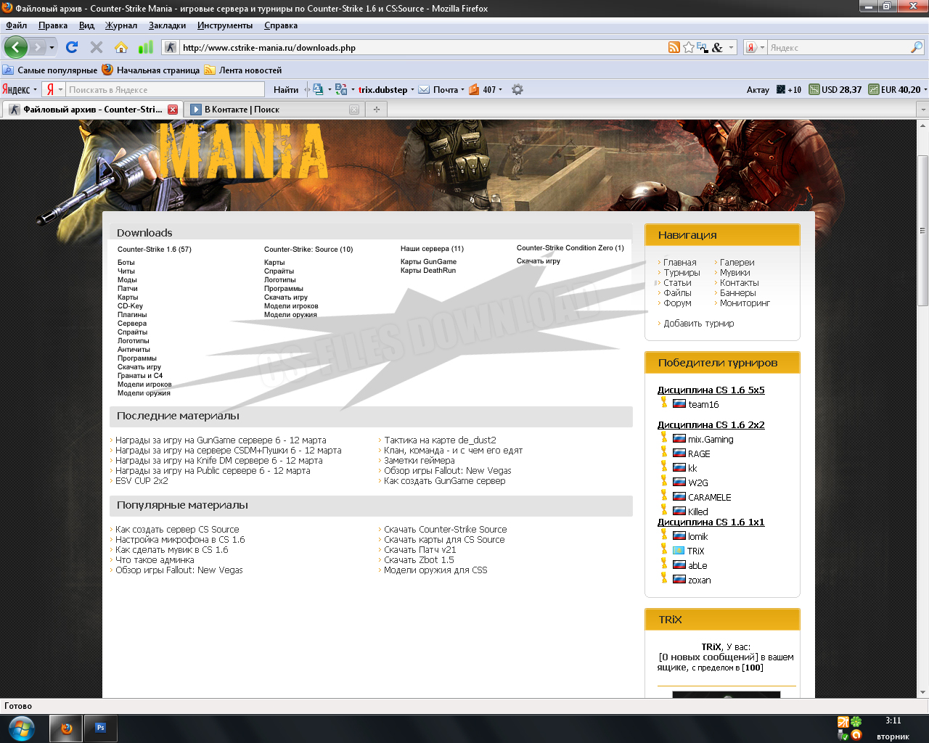The image size is (929, 743).
Task: Open the Карты GunGame link
Action: click(428, 262)
